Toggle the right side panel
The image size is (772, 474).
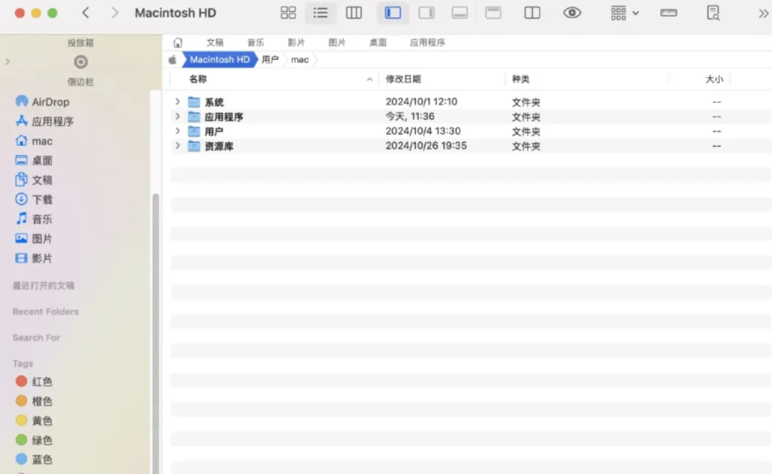click(x=426, y=13)
